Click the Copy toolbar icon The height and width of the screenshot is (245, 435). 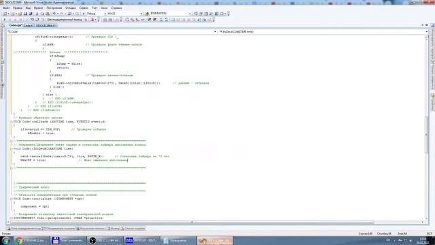[42, 14]
